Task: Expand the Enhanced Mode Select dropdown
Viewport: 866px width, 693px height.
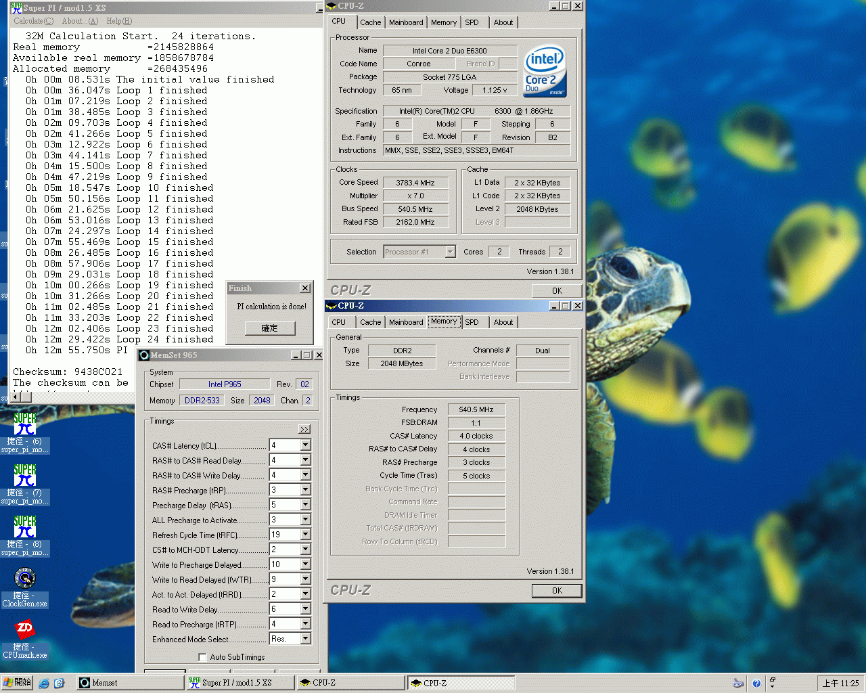Action: point(306,639)
